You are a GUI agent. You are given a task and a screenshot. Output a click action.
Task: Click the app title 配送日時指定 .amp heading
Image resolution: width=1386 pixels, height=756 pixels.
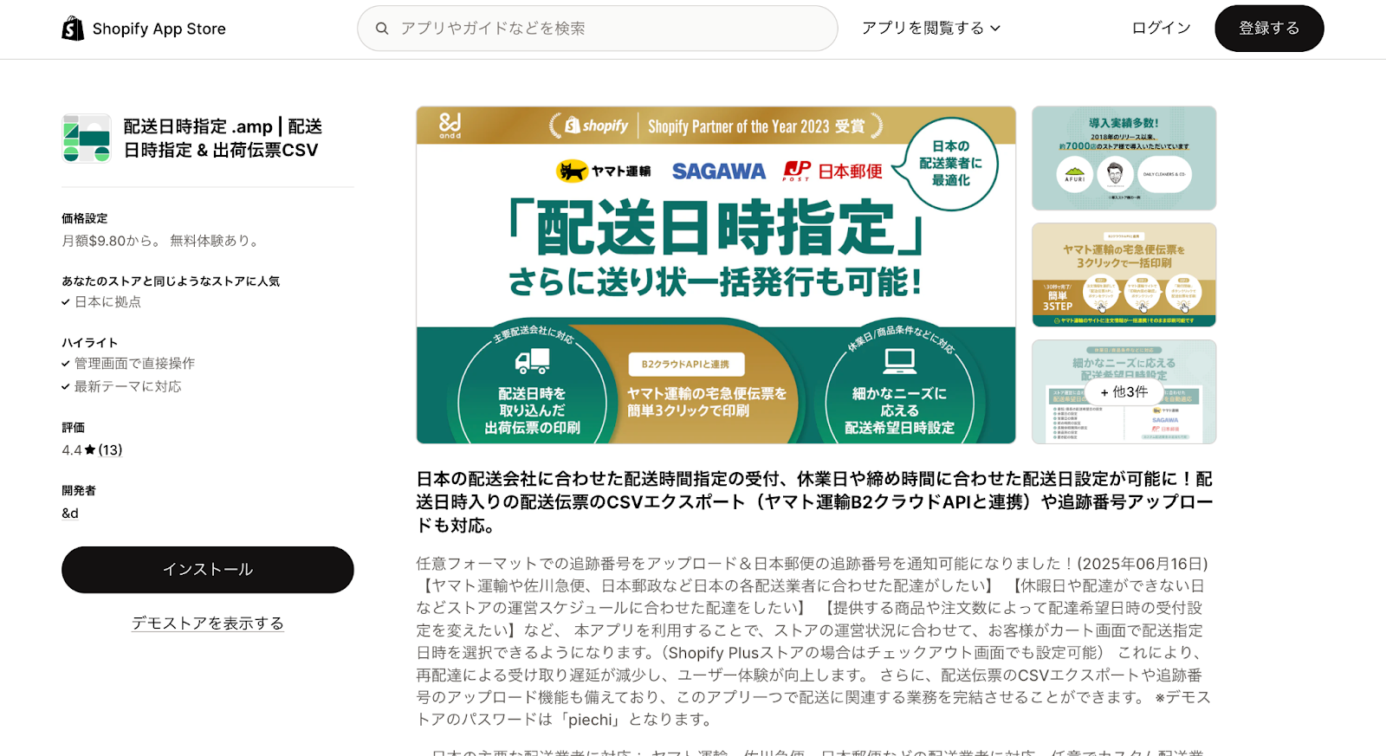pos(223,139)
